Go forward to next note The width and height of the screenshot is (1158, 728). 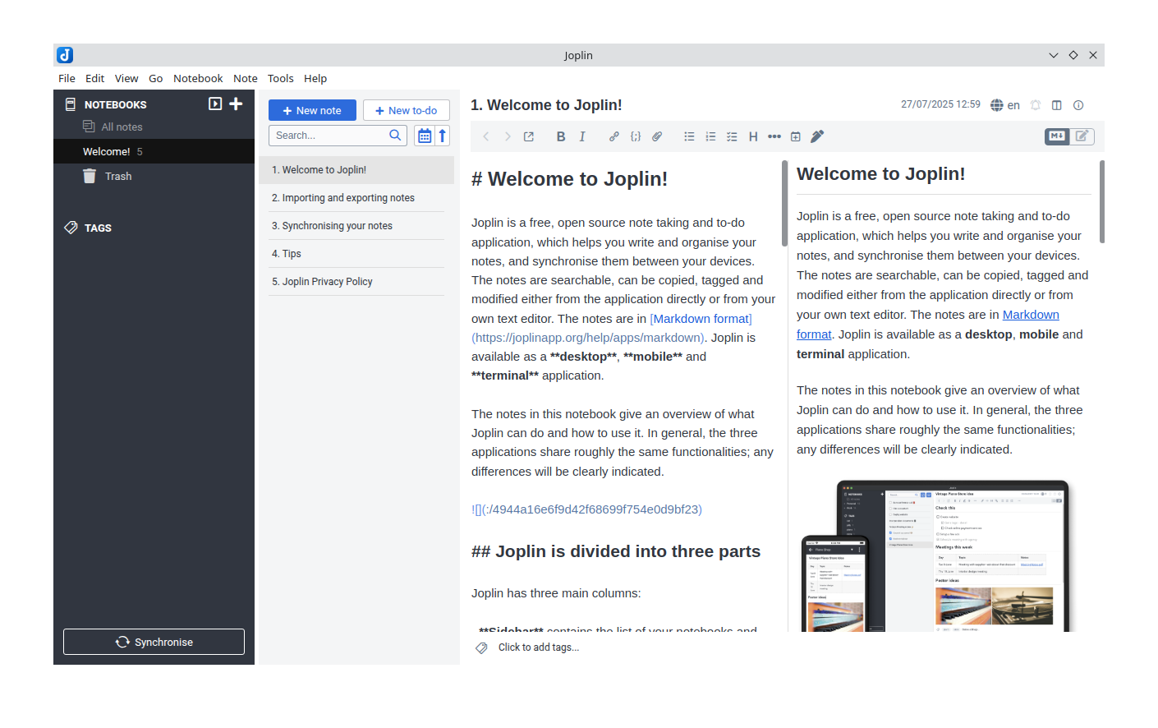pos(508,136)
